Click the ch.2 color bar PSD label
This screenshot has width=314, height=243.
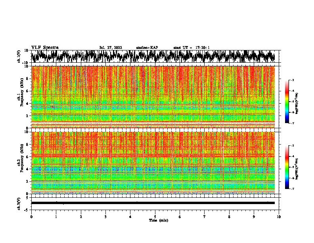[297, 168]
